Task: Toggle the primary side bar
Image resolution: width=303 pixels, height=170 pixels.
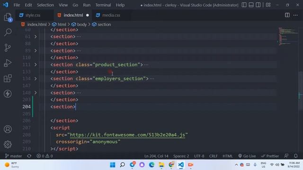Action: coord(244,5)
